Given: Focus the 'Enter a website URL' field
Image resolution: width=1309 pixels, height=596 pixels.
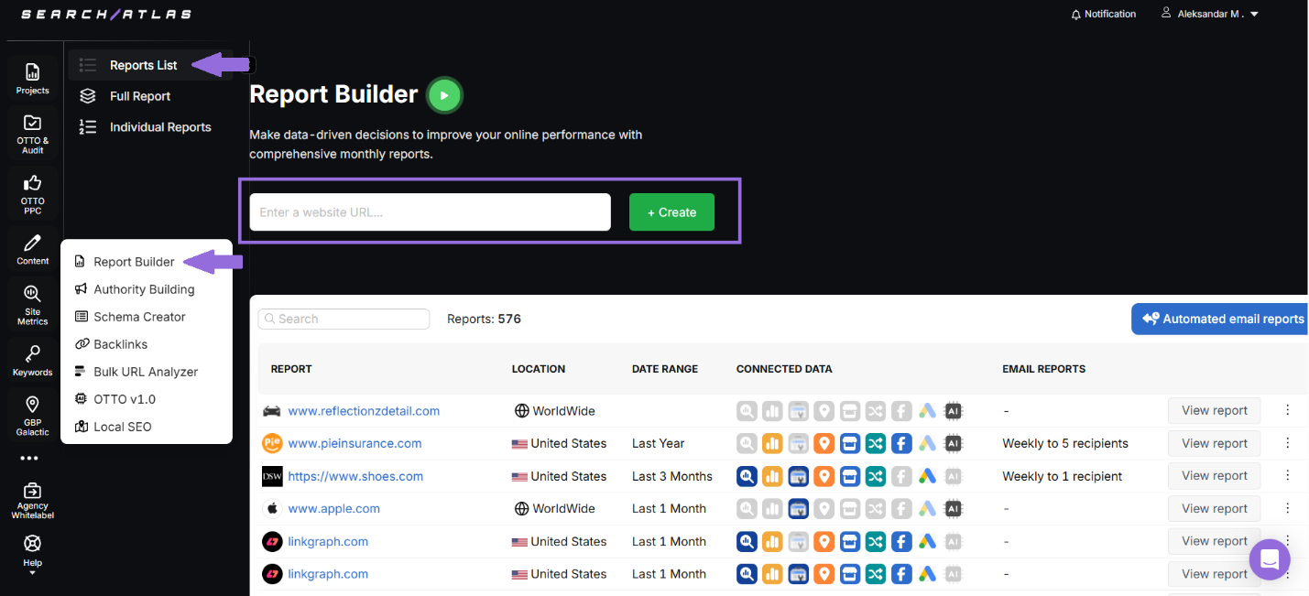Looking at the screenshot, I should pos(430,212).
